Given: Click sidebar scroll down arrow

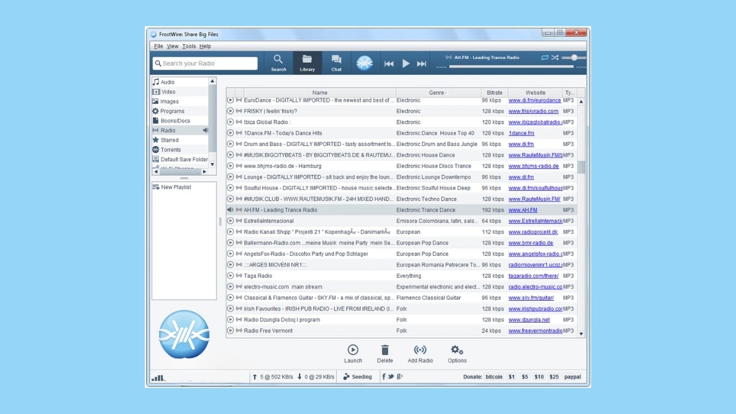Looking at the screenshot, I should (x=212, y=164).
